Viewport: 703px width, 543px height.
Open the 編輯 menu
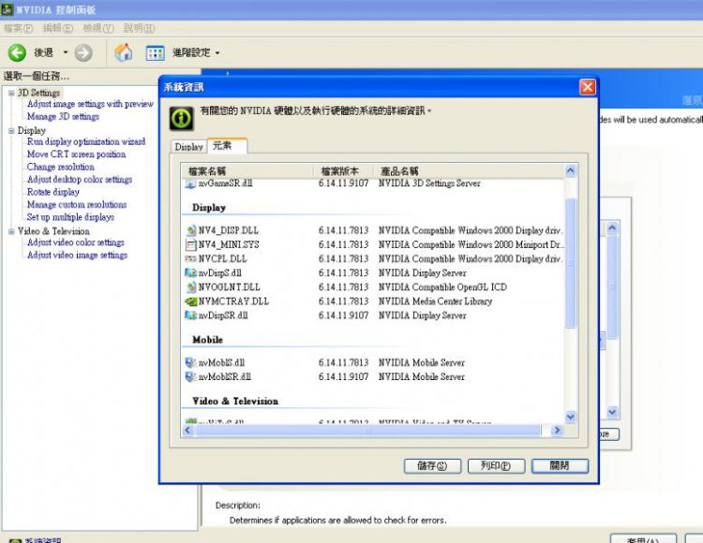58,29
